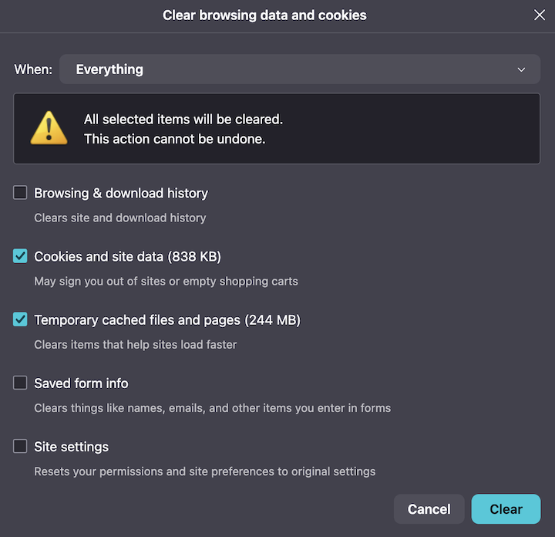Enable Browsing & download history checkbox

20,193
